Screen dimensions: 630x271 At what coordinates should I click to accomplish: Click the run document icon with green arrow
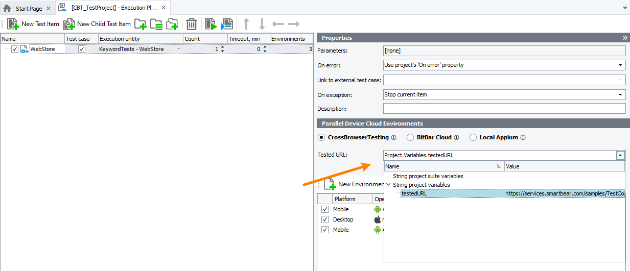[211, 23]
